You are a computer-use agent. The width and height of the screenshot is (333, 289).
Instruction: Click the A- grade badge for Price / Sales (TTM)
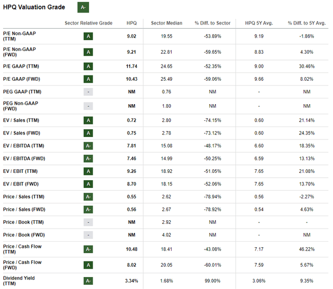(88, 197)
